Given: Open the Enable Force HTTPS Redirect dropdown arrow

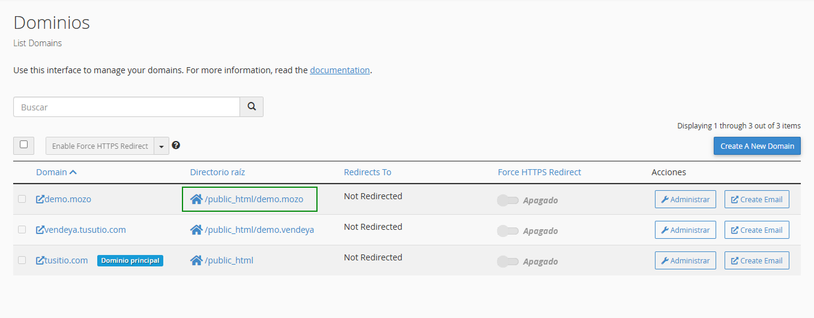Looking at the screenshot, I should coord(161,146).
